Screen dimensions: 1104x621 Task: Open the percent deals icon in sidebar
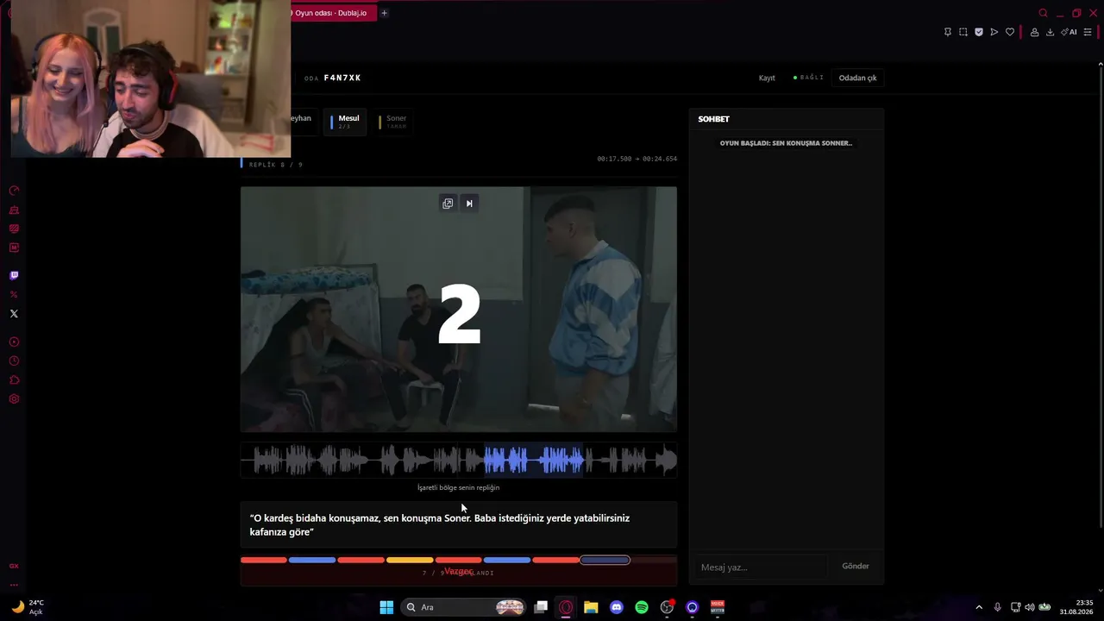tap(14, 295)
